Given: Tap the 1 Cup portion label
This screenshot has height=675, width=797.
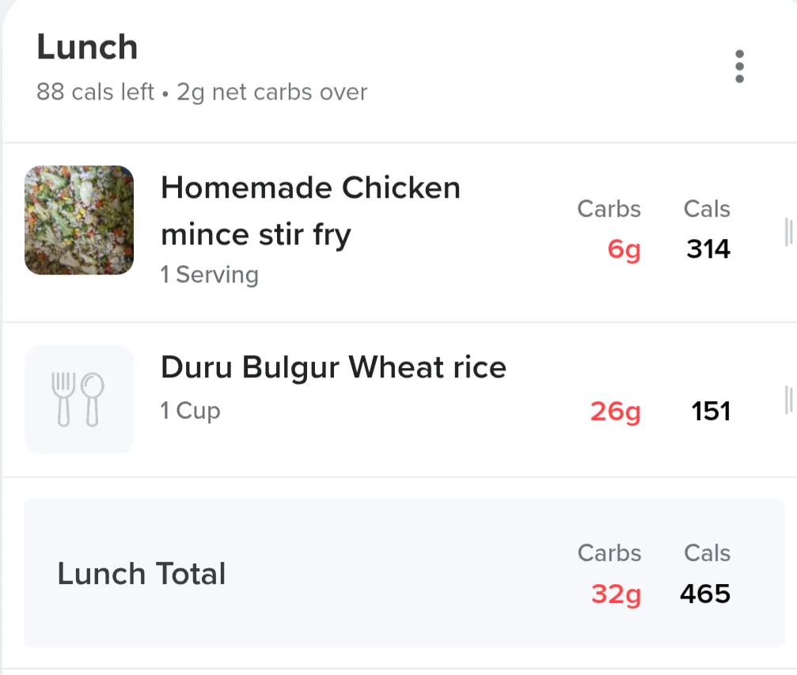Looking at the screenshot, I should click(190, 411).
